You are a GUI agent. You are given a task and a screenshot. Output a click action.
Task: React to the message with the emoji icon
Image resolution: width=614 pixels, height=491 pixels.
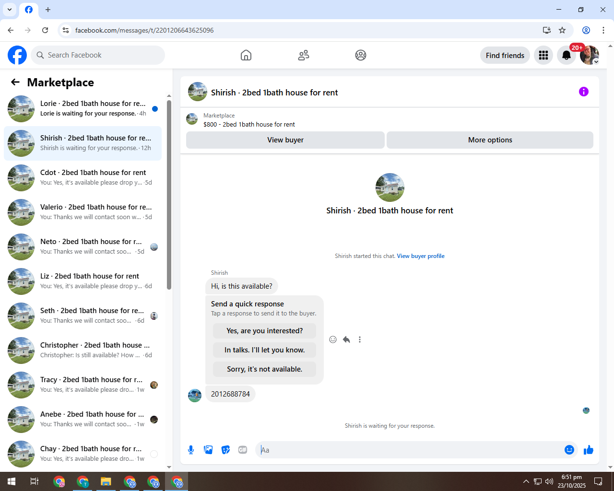pyautogui.click(x=333, y=339)
